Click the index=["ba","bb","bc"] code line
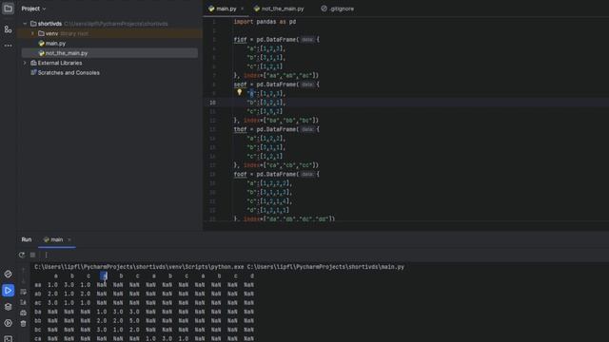This screenshot has width=609, height=342. tap(276, 121)
